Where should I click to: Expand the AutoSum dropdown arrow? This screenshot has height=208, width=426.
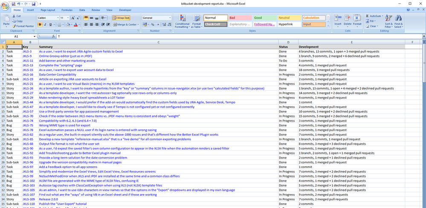pos(383,16)
